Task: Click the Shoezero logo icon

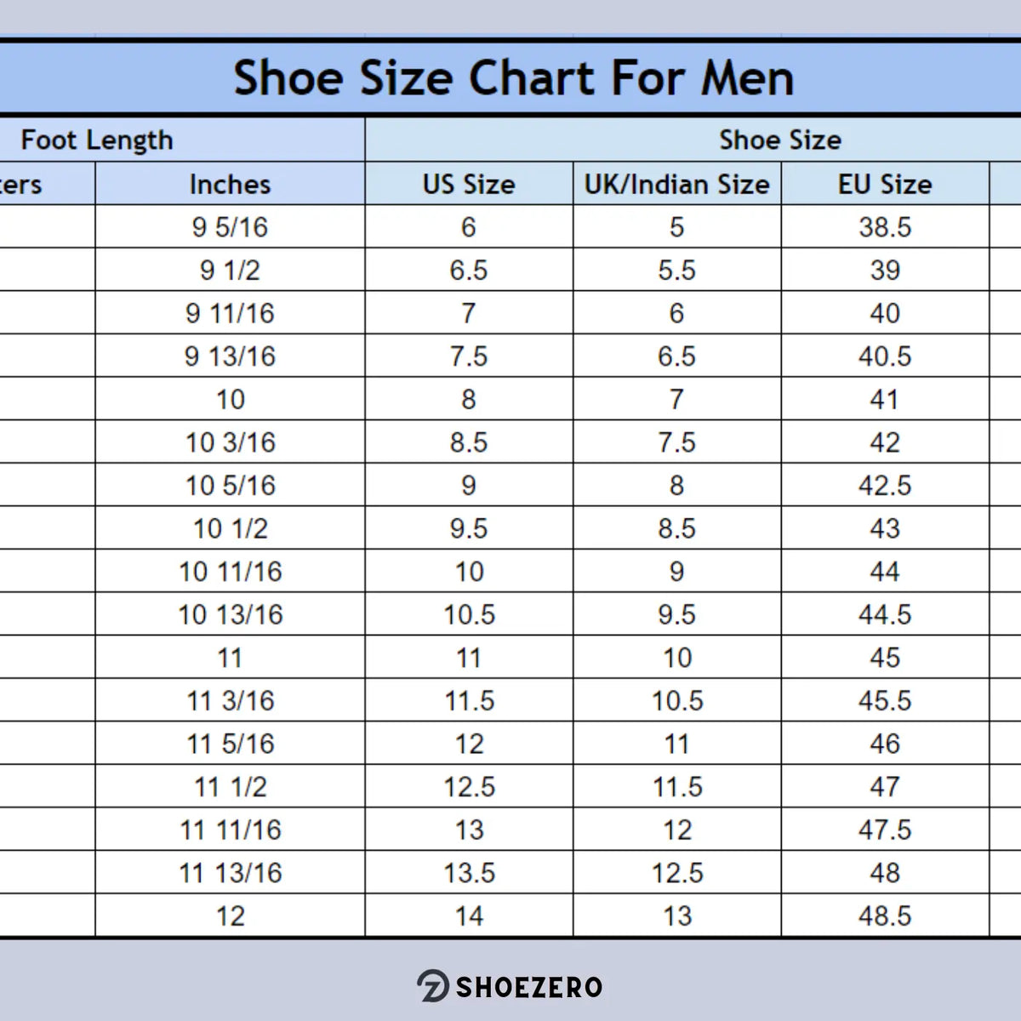Action: 432,986
